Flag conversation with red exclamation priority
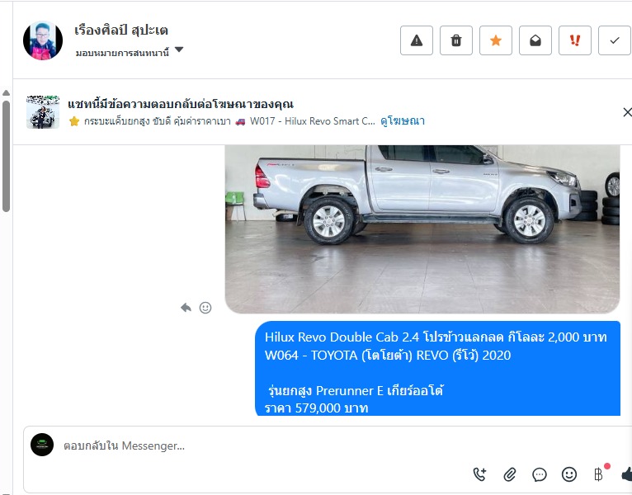This screenshot has height=495, width=632. coord(575,40)
